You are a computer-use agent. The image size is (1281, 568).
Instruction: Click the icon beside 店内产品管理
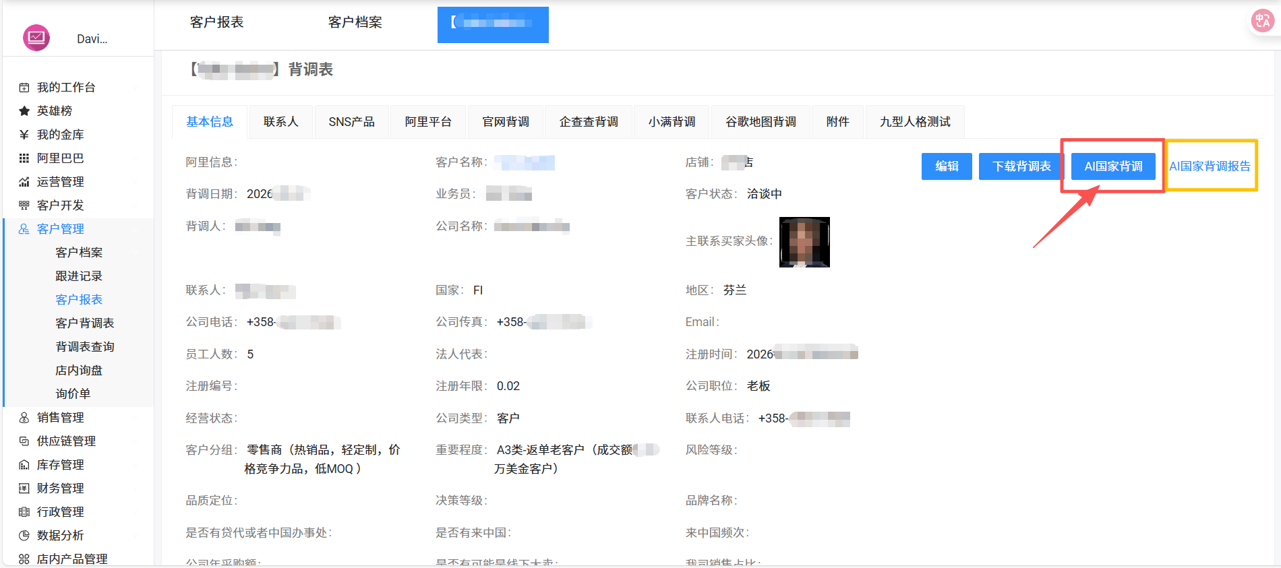24,559
